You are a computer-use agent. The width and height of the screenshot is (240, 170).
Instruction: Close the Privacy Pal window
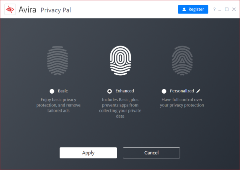[234, 9]
